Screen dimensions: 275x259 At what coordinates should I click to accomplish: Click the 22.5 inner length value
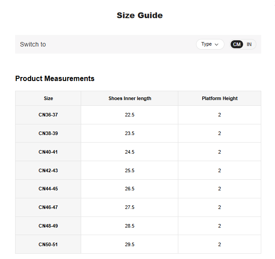pyautogui.click(x=130, y=115)
